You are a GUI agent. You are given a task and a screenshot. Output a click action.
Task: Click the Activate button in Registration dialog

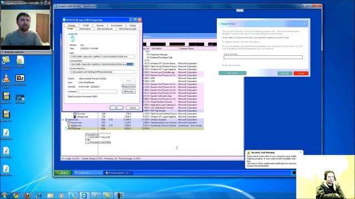285,74
